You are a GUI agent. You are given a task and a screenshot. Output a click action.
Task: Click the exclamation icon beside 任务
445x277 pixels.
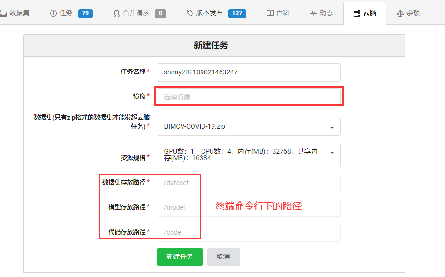(x=53, y=13)
